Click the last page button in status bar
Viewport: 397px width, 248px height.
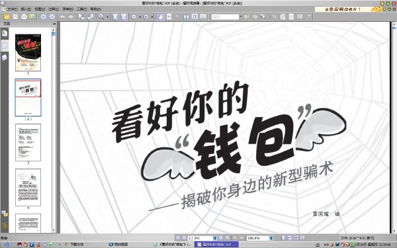(x=227, y=238)
